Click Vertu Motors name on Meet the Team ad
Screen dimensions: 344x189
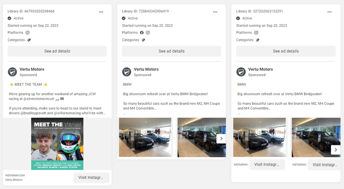point(32,69)
